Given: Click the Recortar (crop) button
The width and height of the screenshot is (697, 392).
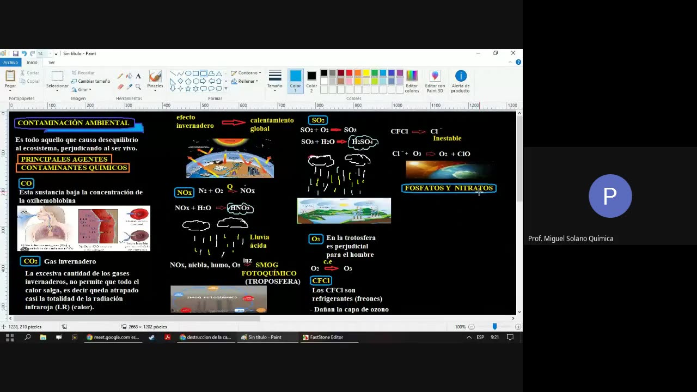Looking at the screenshot, I should [83, 72].
